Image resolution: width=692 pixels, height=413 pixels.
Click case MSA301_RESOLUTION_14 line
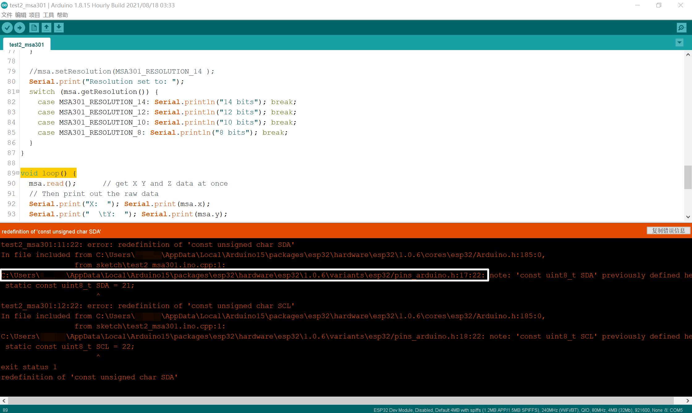[x=167, y=102]
